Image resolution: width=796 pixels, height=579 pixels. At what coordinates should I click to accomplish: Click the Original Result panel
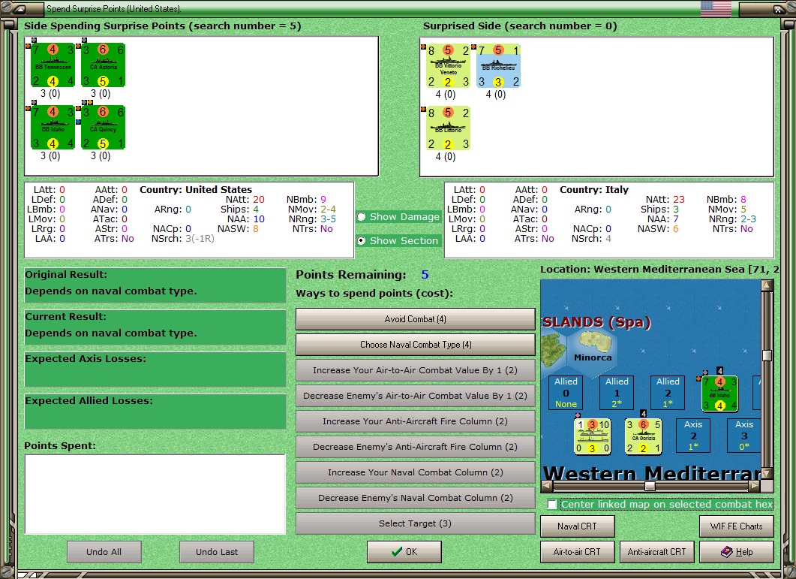tap(155, 285)
